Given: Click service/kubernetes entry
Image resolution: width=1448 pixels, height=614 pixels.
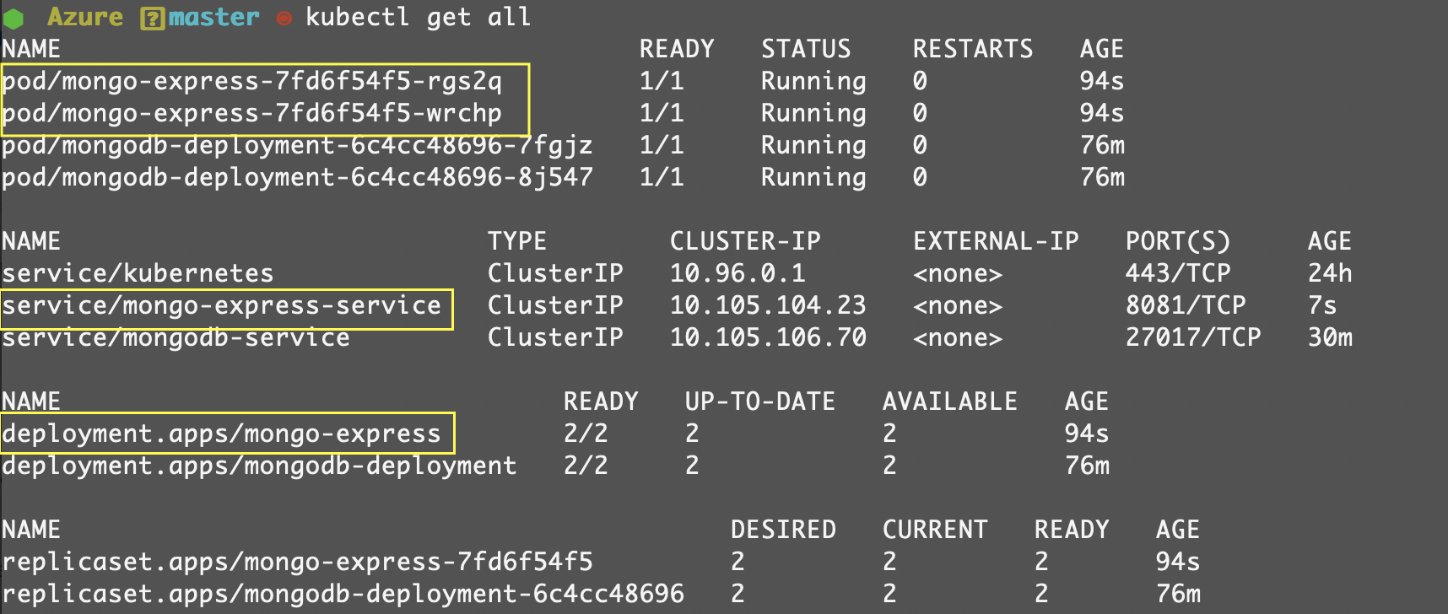Looking at the screenshot, I should coord(138,273).
